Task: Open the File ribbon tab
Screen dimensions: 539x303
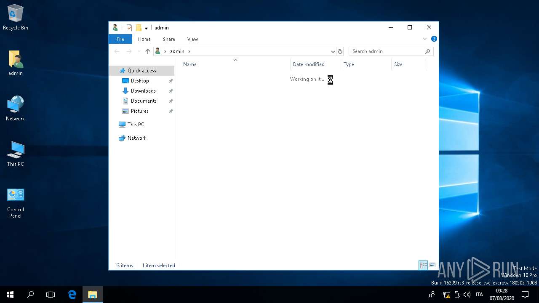Action: point(120,39)
